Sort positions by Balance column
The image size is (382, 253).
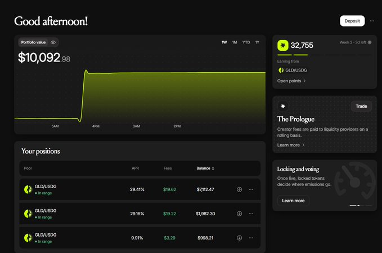[x=205, y=168]
